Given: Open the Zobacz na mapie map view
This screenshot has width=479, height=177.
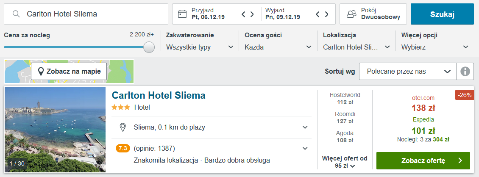Looking at the screenshot, I should click(69, 72).
